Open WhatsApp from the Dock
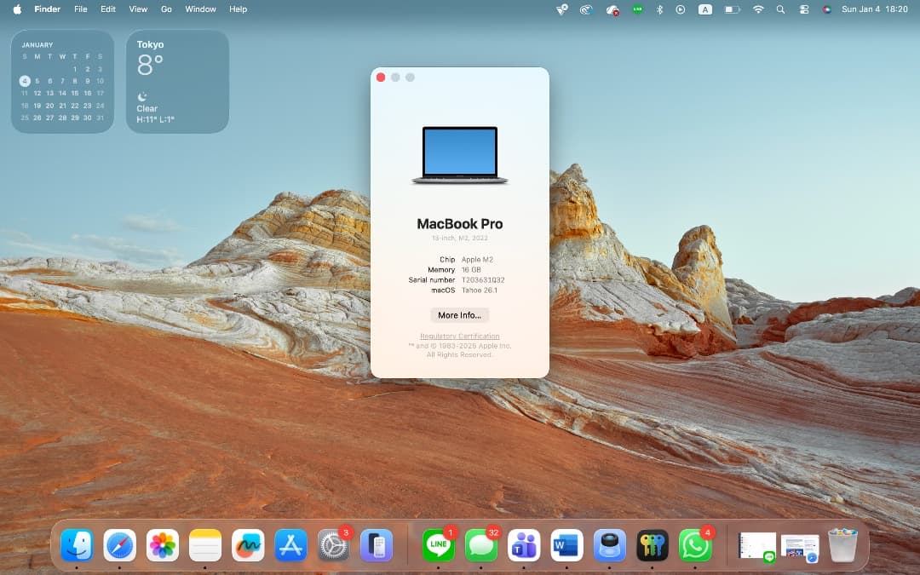The image size is (920, 575). (x=695, y=545)
